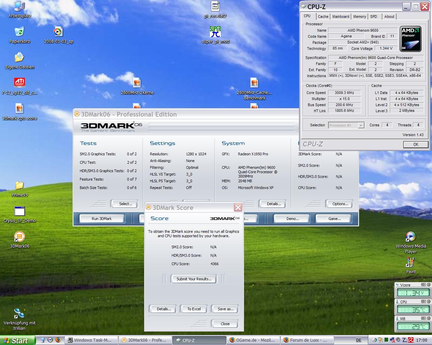Screen dimensions: 432x345
Task: Click the HT Link value 1805.6 MHz
Action: tap(344, 111)
